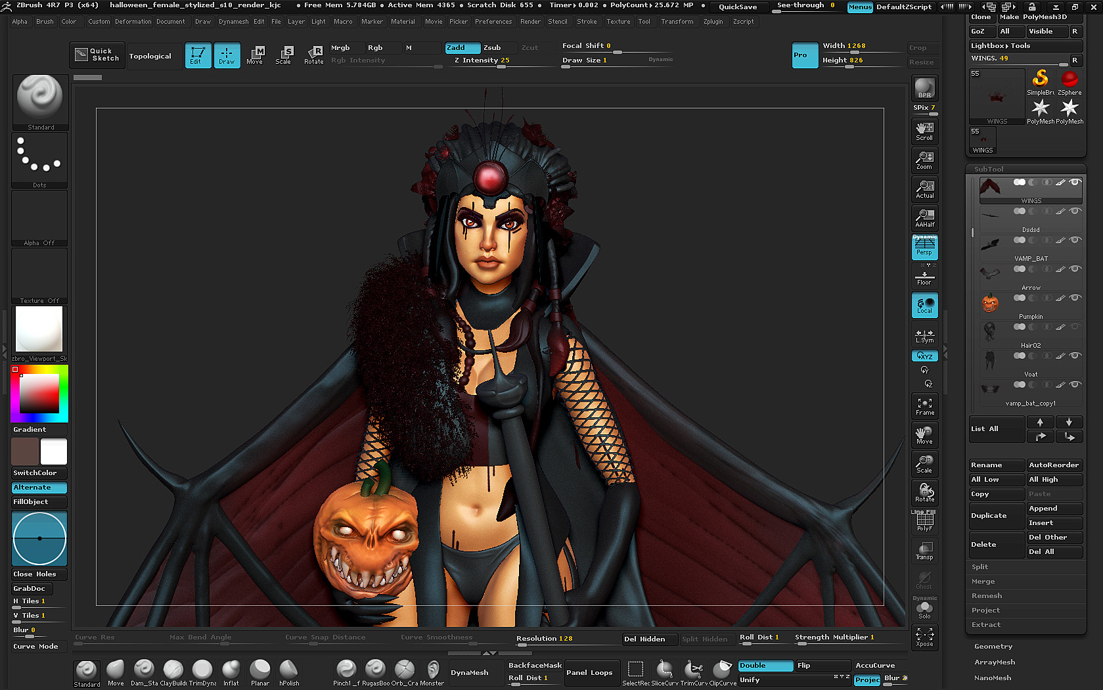Click the Zoom canvas icon
1103x690 pixels.
924,160
